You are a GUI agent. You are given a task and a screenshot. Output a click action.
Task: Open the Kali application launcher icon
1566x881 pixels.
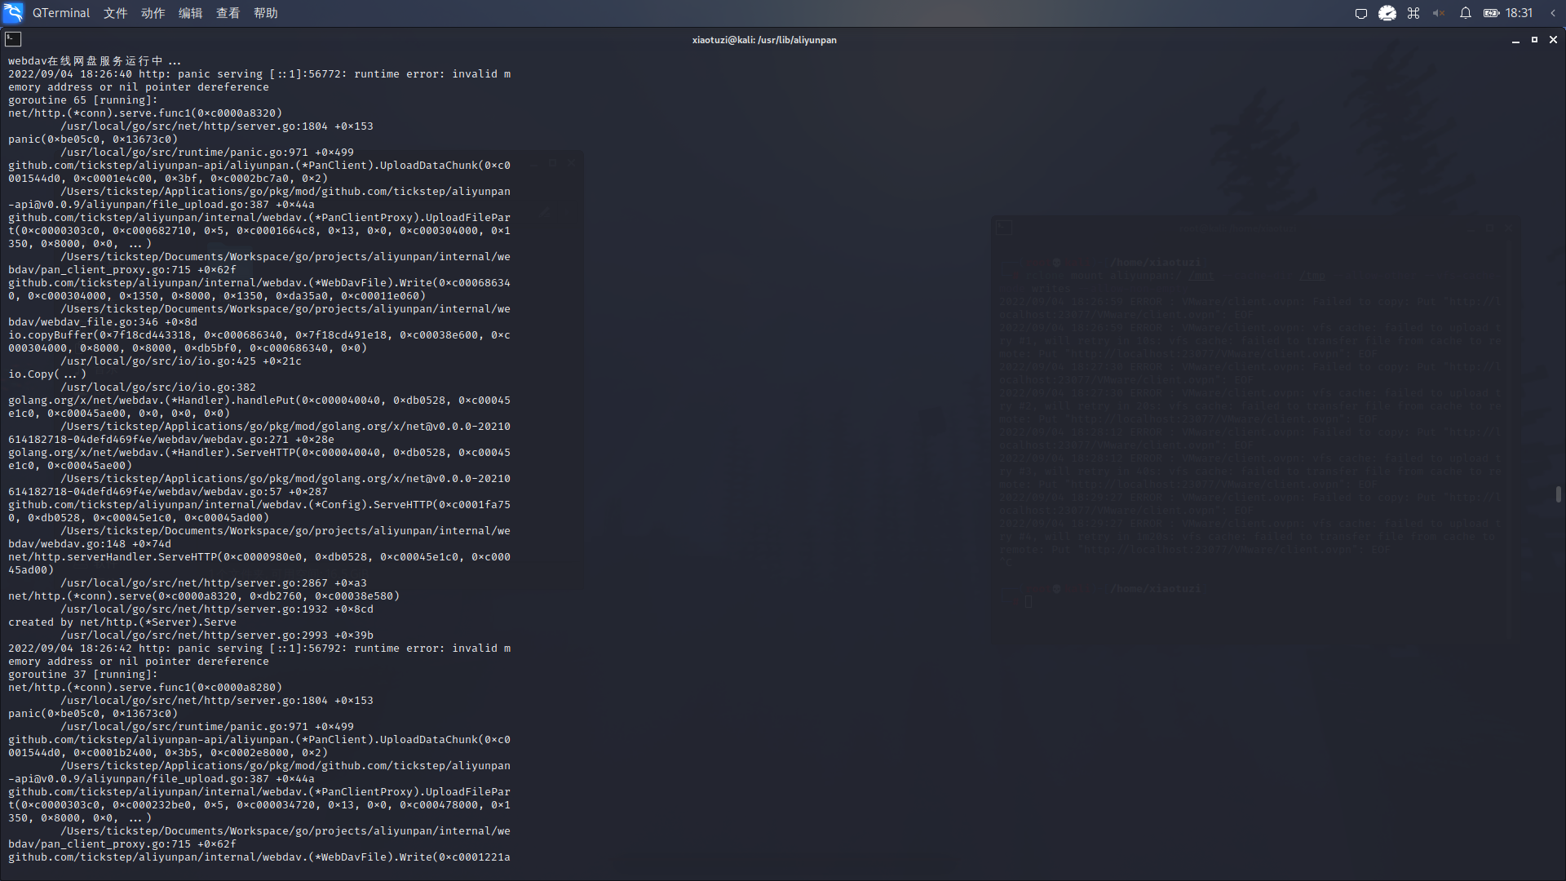tap(13, 12)
